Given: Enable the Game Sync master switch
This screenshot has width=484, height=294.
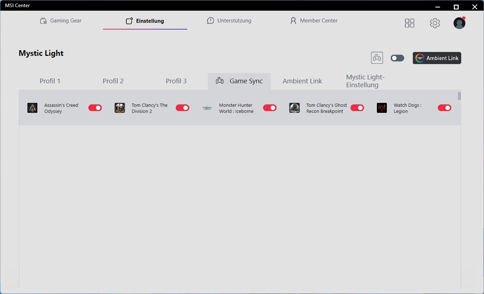Looking at the screenshot, I should pos(397,58).
